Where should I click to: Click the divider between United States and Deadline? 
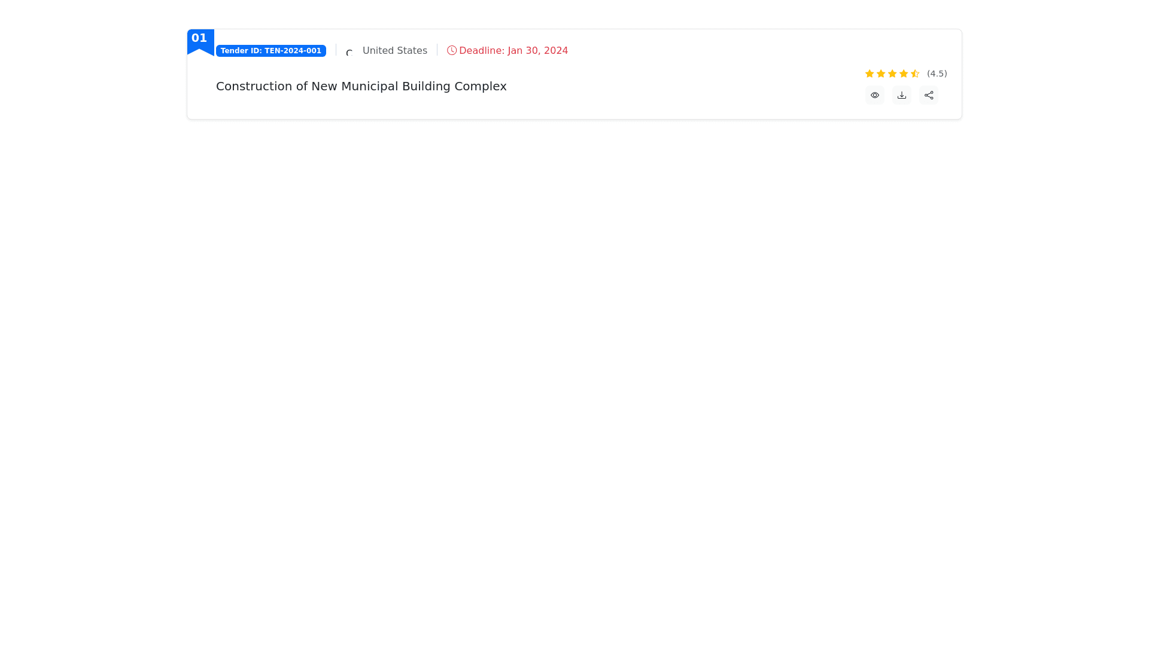[437, 50]
